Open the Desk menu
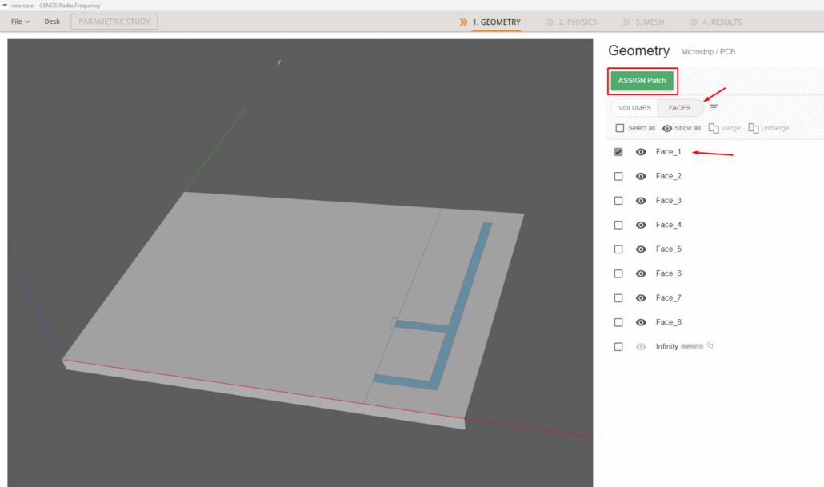The width and height of the screenshot is (824, 487). pyautogui.click(x=52, y=22)
